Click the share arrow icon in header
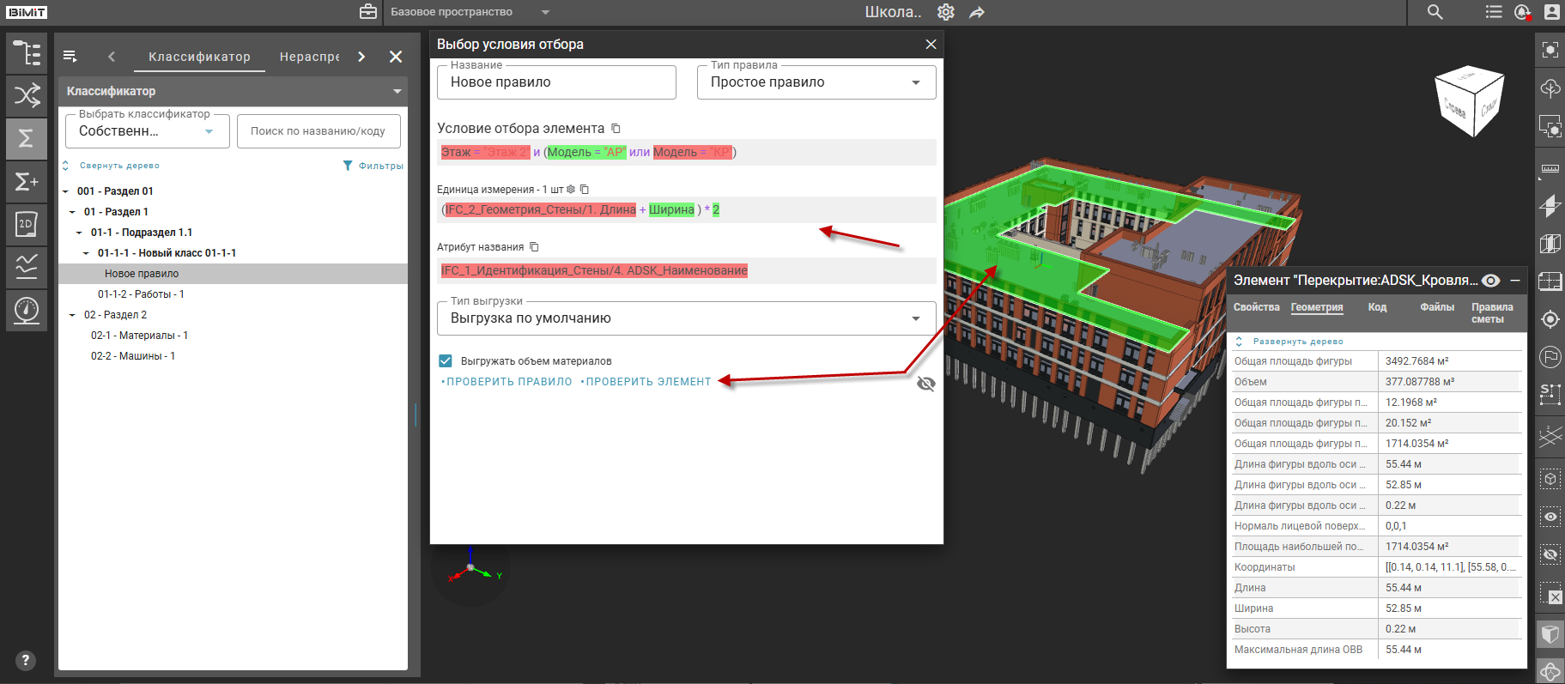The height and width of the screenshot is (684, 1565). pyautogui.click(x=977, y=12)
